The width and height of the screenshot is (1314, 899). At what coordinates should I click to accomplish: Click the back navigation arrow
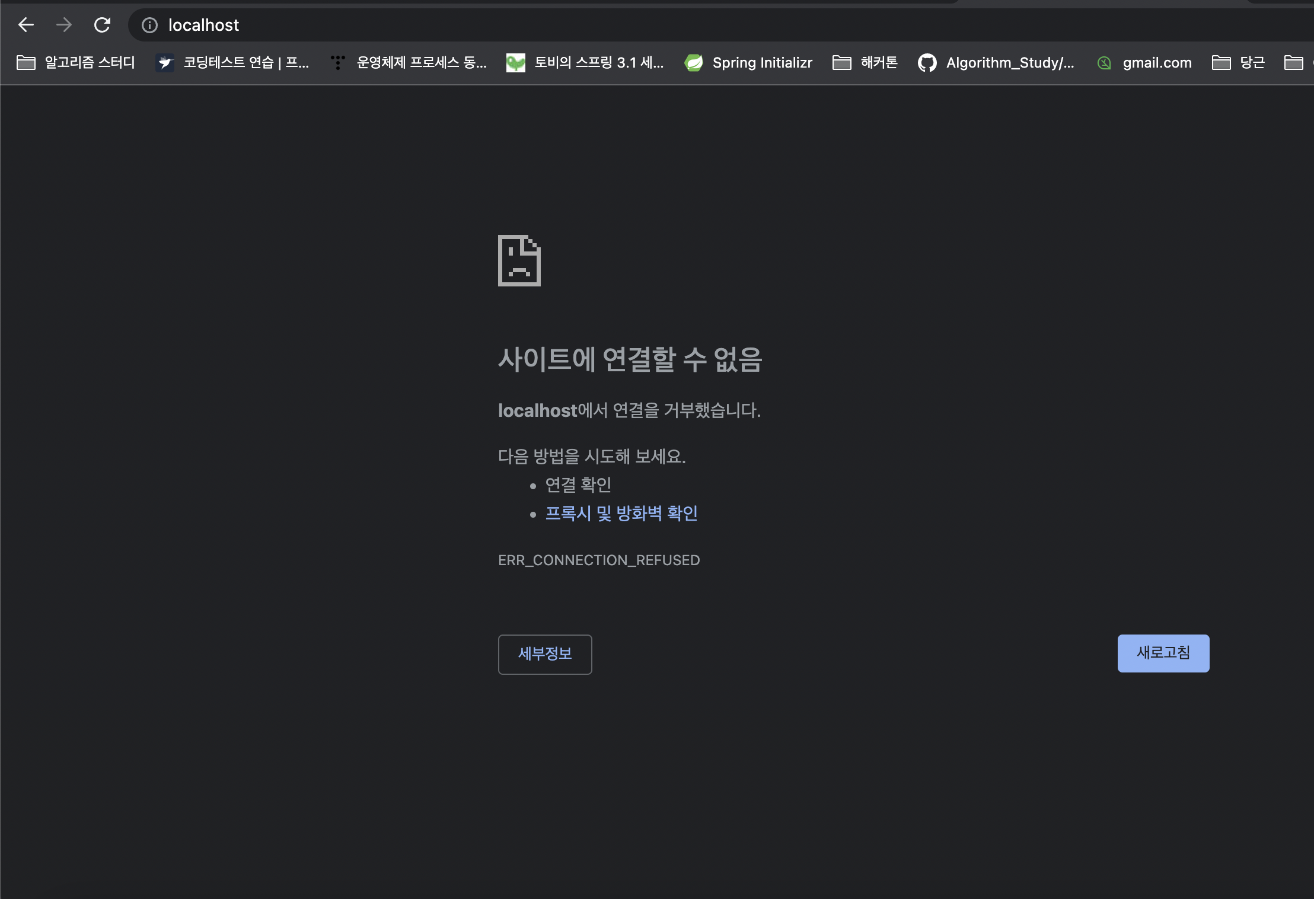tap(26, 25)
